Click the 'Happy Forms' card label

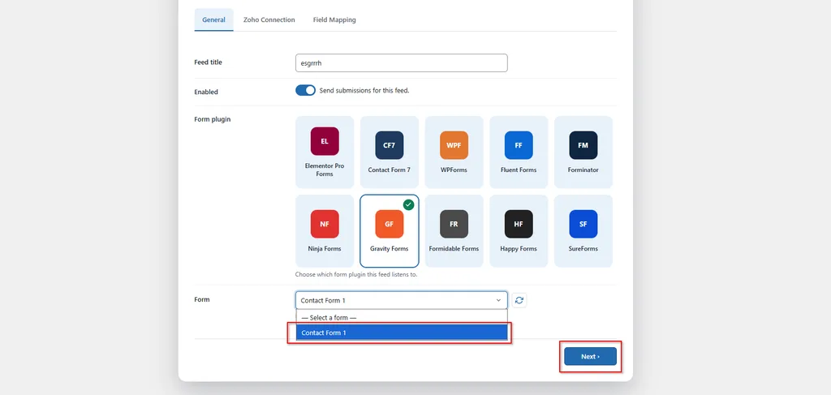tap(519, 248)
